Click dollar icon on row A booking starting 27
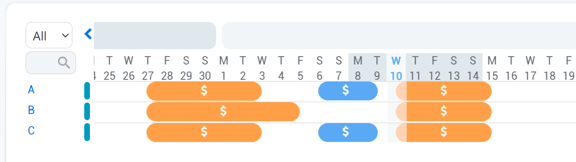The image size is (576, 162). pos(204,90)
